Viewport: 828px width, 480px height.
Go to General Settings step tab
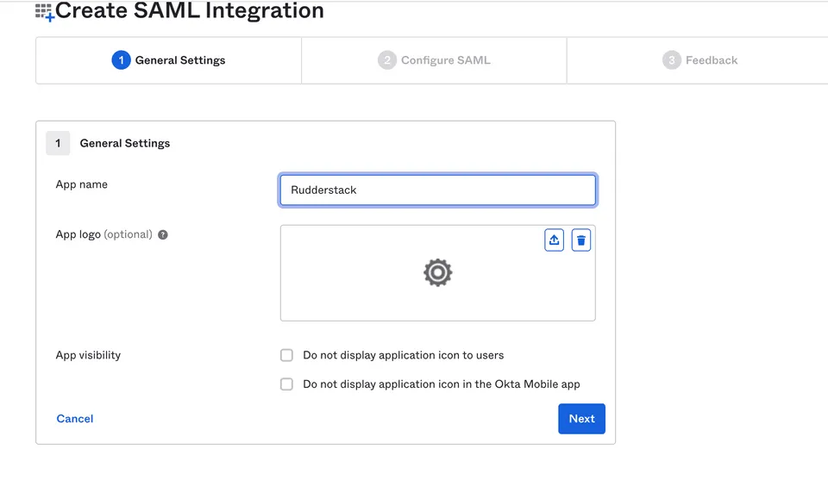click(168, 60)
